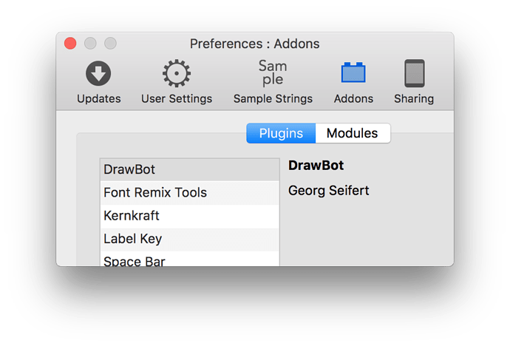Open User Settings gear icon
The width and height of the screenshot is (510, 346).
[x=177, y=73]
